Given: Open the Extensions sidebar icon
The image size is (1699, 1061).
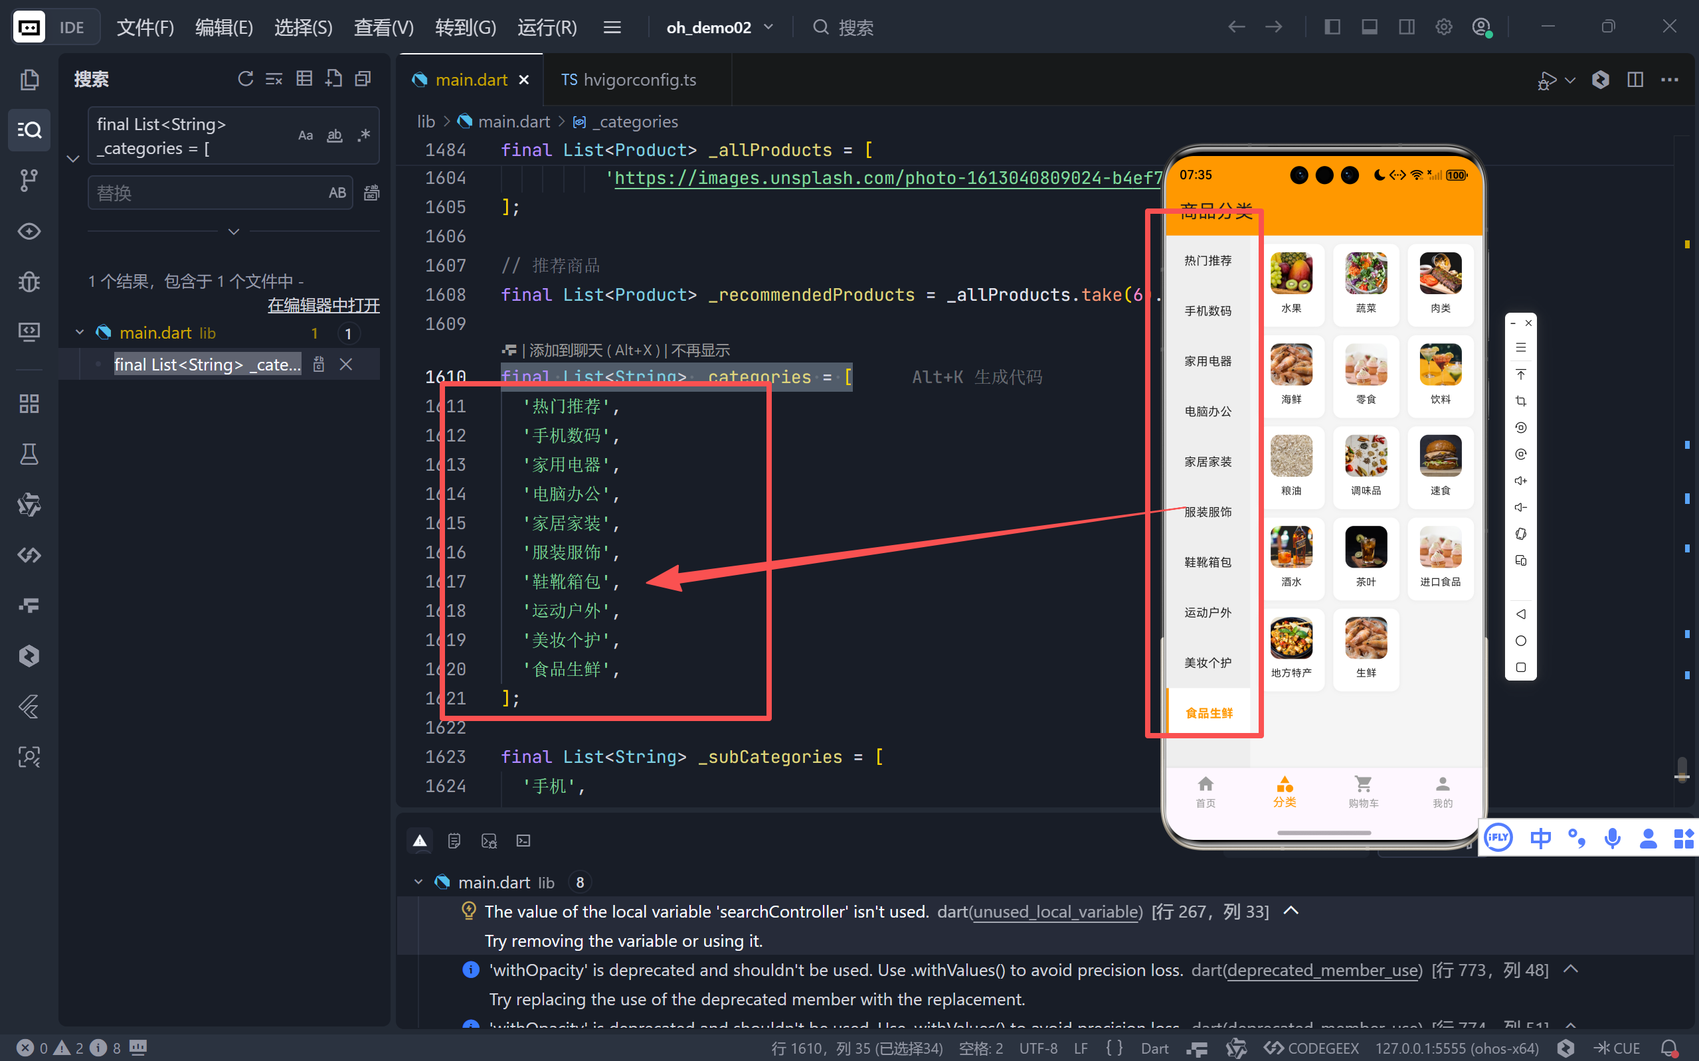Looking at the screenshot, I should [29, 404].
